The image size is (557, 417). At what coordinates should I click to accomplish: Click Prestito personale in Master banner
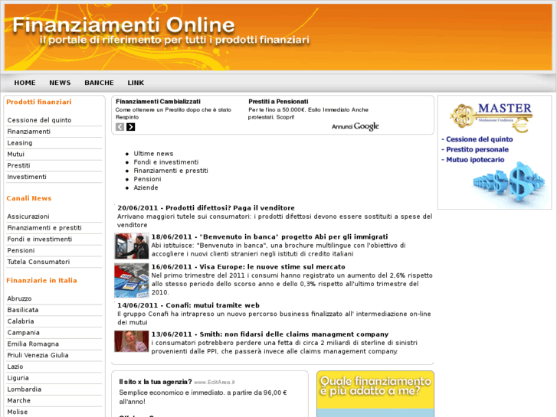[x=475, y=149]
